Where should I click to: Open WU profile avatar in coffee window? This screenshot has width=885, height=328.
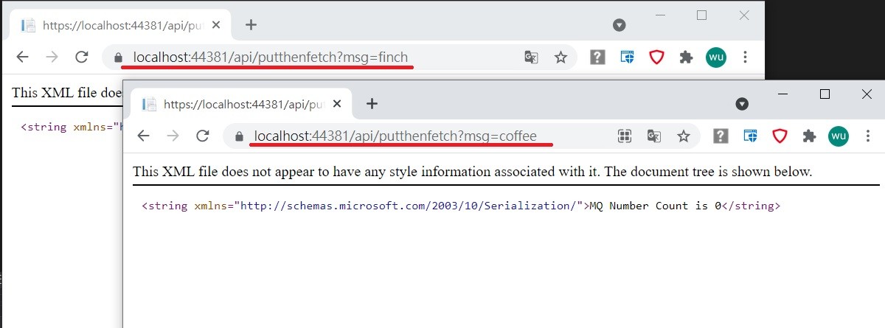pyautogui.click(x=839, y=136)
